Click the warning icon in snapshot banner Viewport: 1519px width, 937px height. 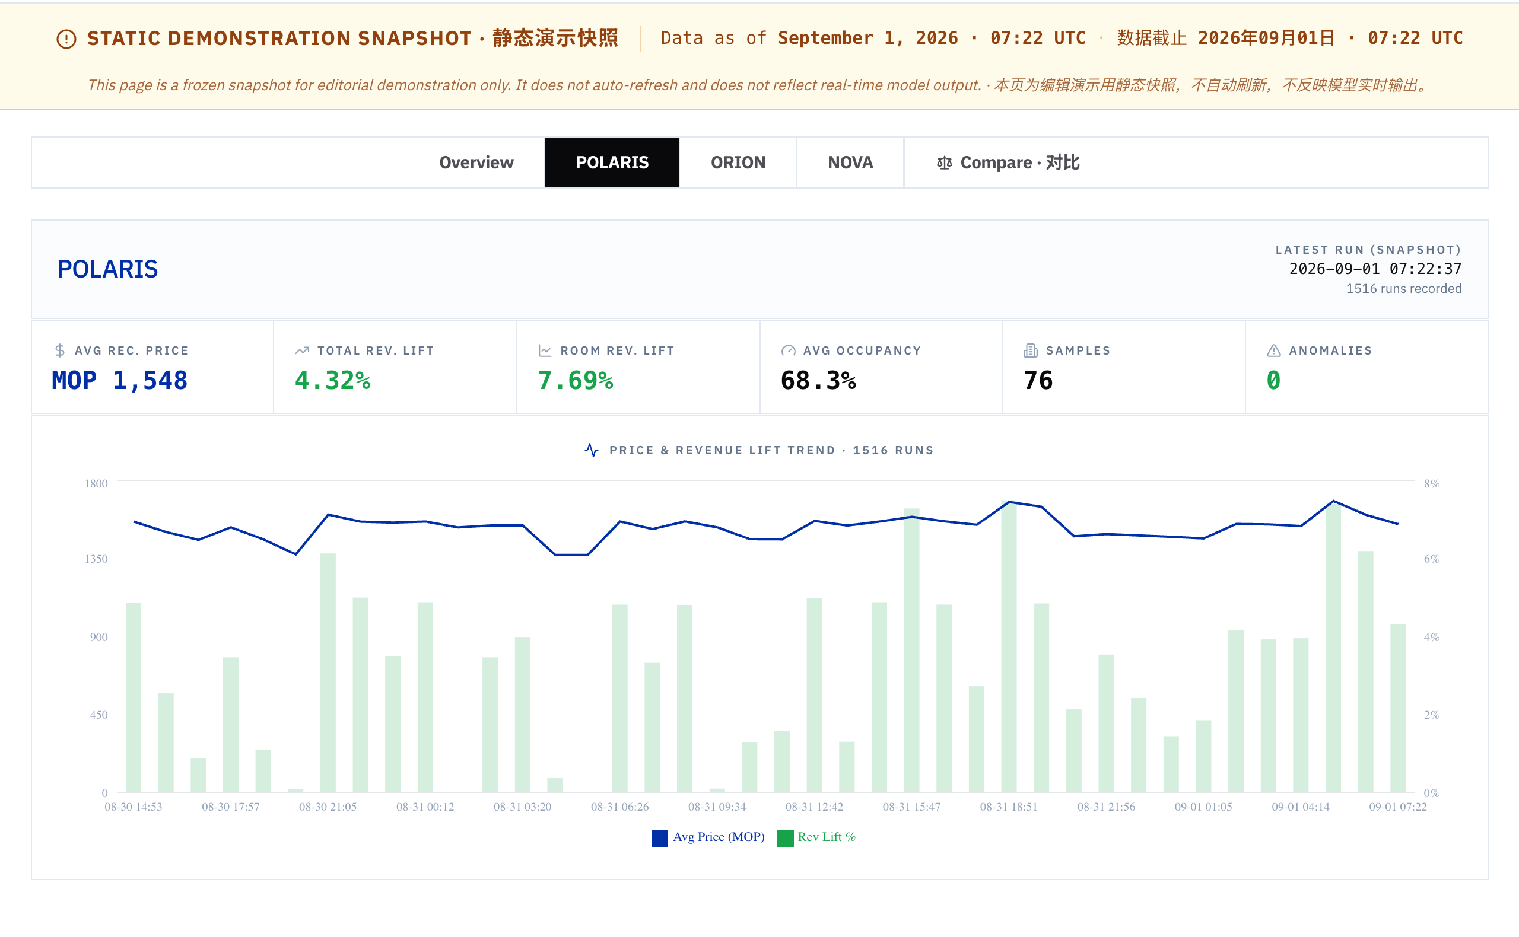(x=66, y=39)
